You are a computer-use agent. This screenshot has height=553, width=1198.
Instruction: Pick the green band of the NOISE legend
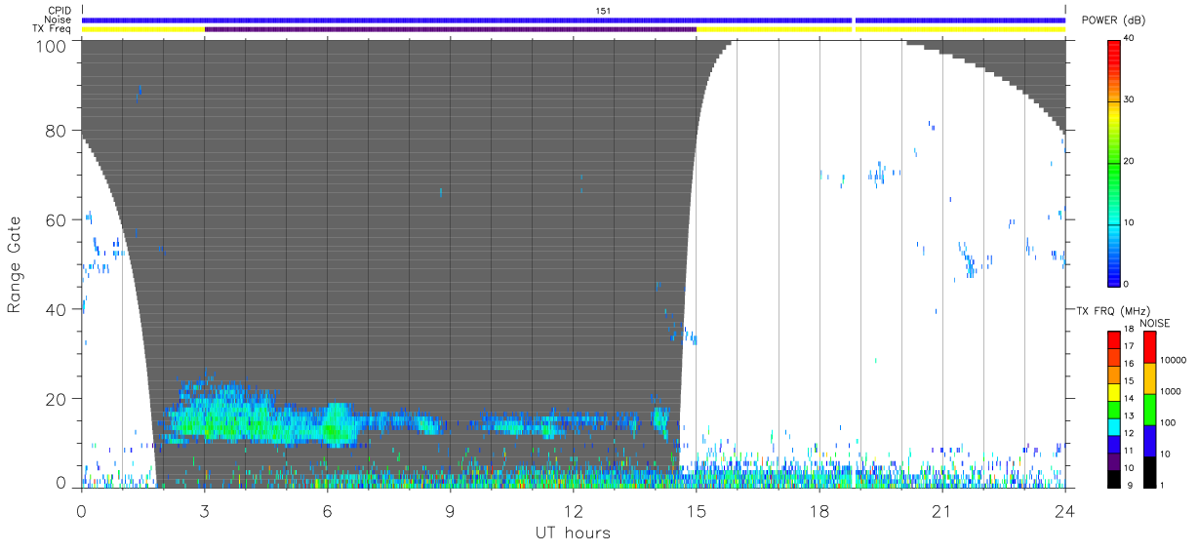point(1148,410)
